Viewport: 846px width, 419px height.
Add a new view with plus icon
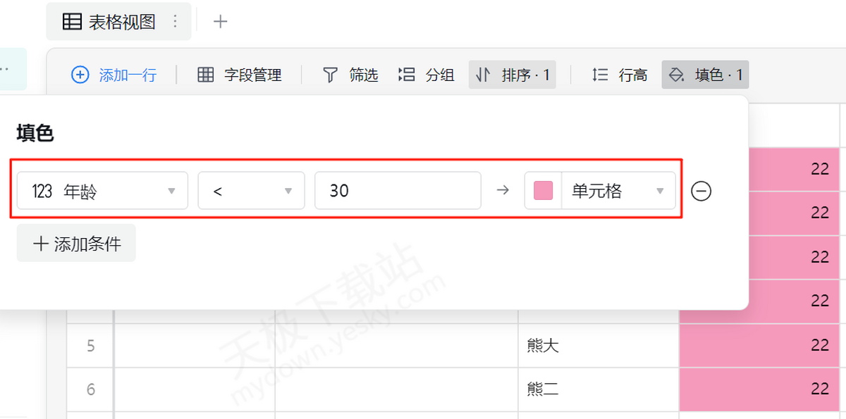(x=221, y=22)
